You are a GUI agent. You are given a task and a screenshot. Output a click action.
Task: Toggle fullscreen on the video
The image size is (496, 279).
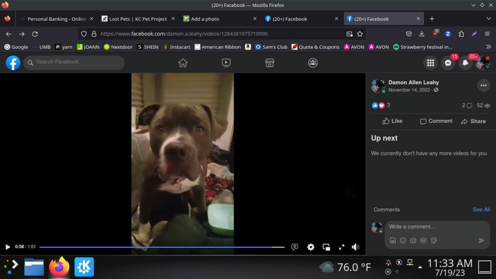[341, 247]
